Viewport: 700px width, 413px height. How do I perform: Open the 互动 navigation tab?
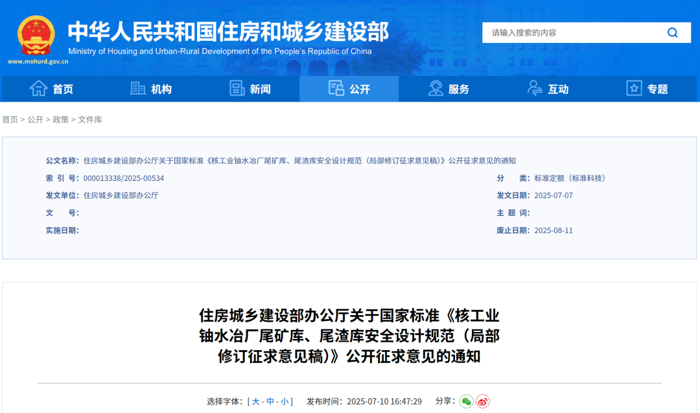click(547, 89)
